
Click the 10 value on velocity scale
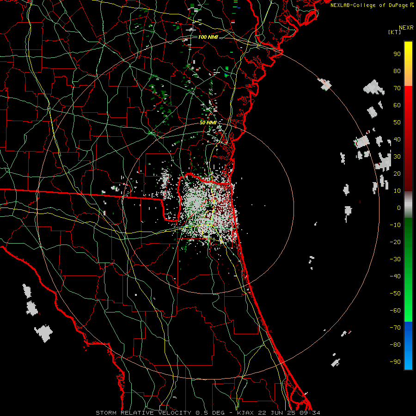point(397,191)
